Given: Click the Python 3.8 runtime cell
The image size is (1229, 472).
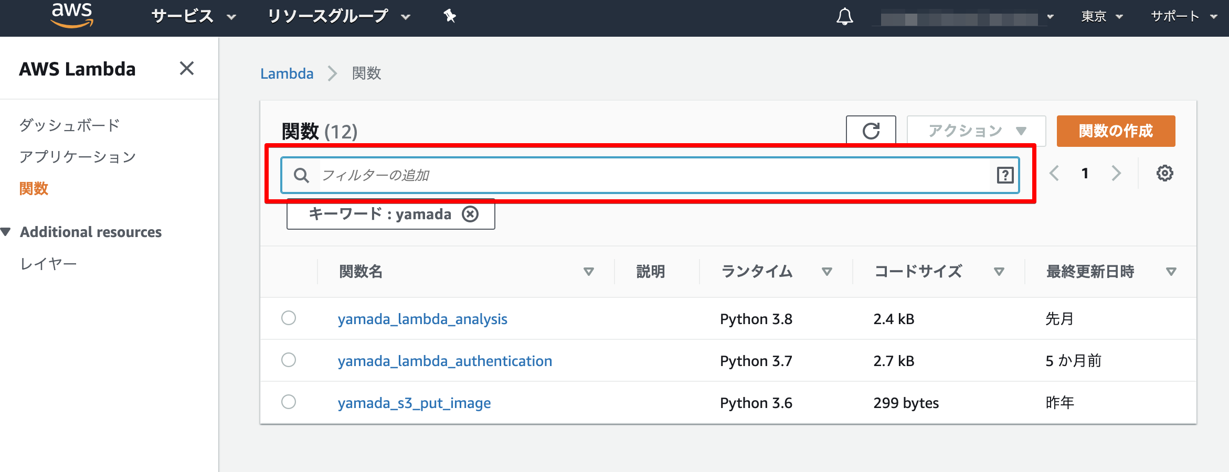Looking at the screenshot, I should tap(756, 319).
